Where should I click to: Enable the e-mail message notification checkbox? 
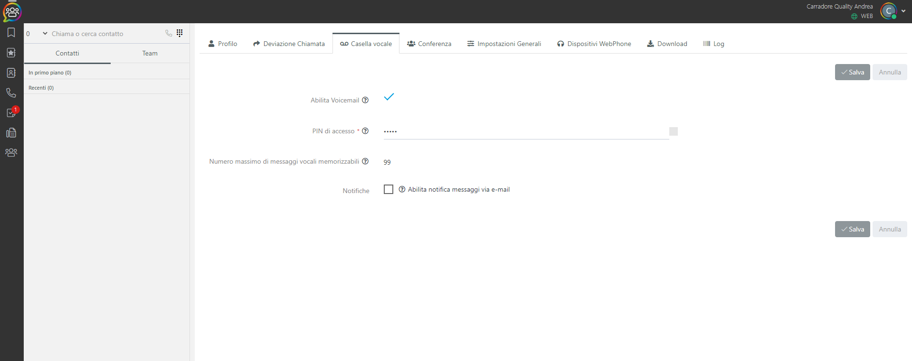pyautogui.click(x=389, y=189)
